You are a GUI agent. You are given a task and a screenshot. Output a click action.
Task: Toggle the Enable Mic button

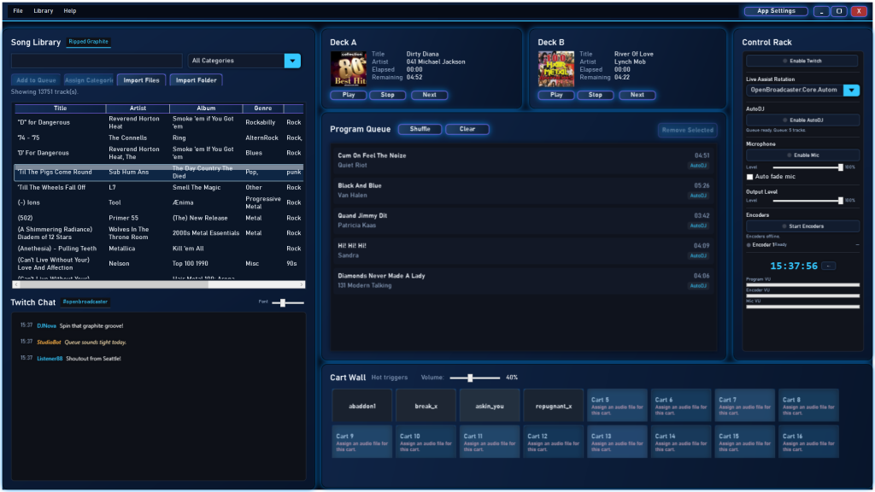pos(802,155)
